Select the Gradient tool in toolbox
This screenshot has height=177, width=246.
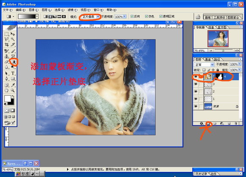pyautogui.click(x=13, y=62)
